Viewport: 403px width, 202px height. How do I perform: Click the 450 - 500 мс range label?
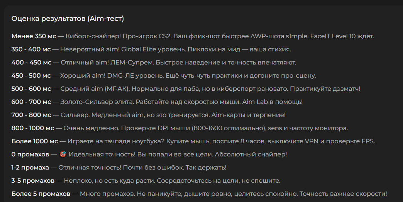(x=31, y=76)
